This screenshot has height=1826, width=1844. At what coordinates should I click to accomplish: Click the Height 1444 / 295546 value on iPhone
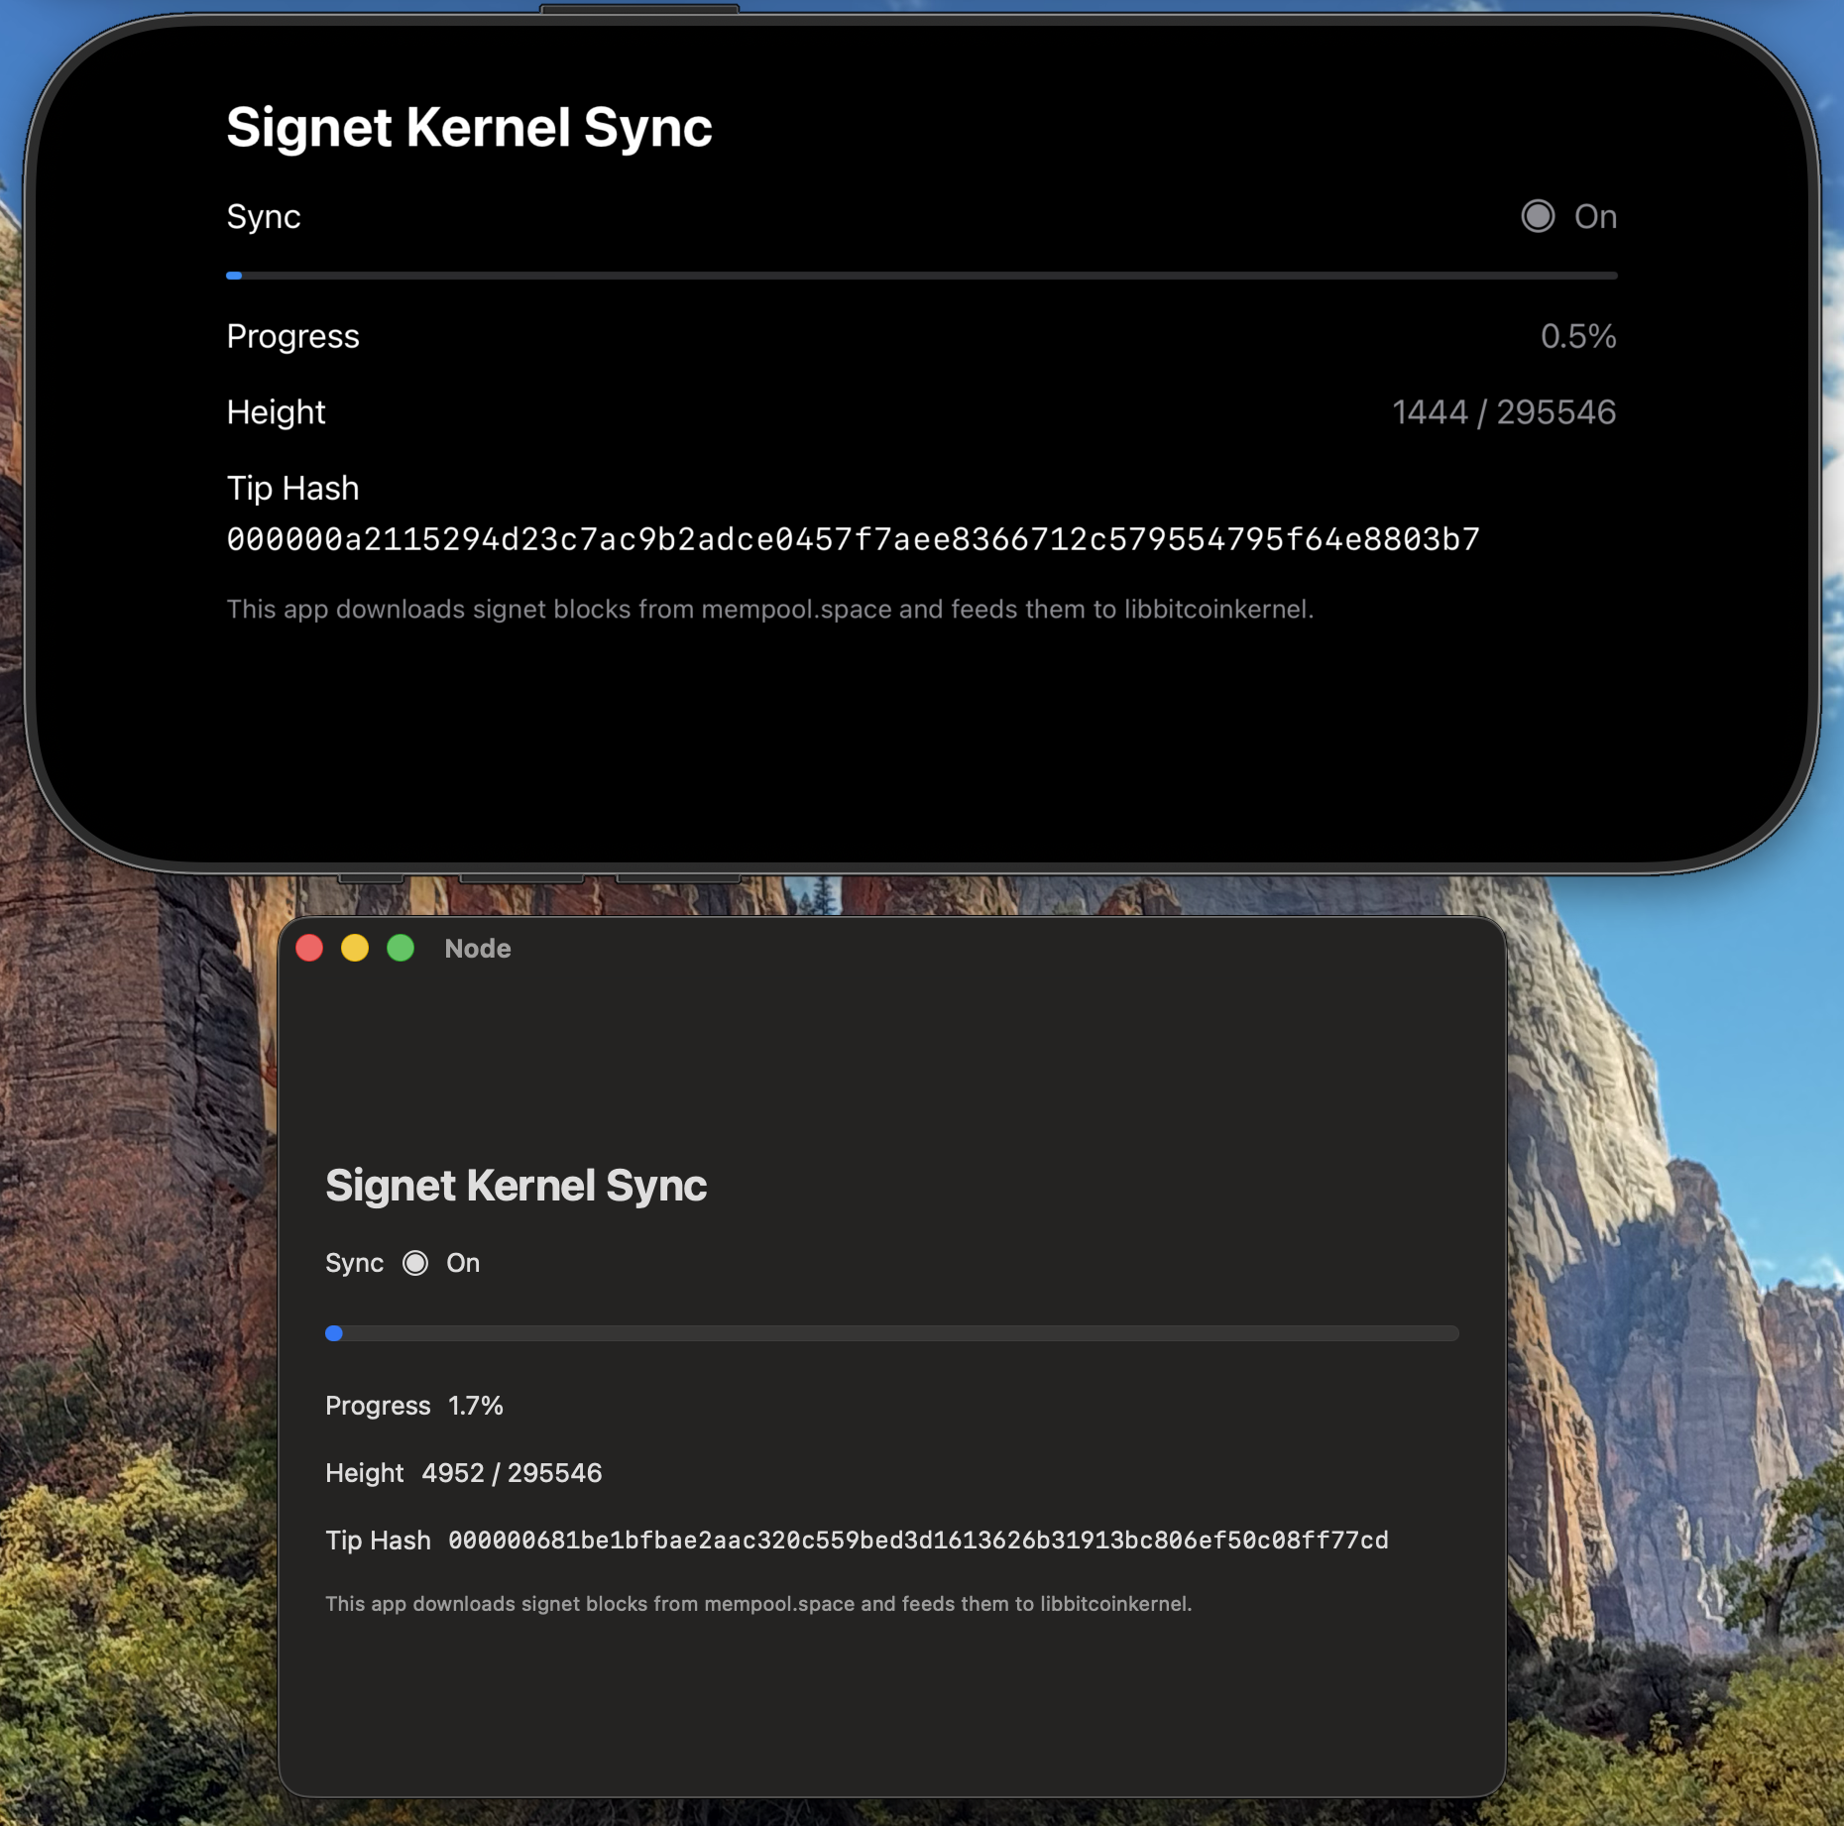tap(1504, 411)
